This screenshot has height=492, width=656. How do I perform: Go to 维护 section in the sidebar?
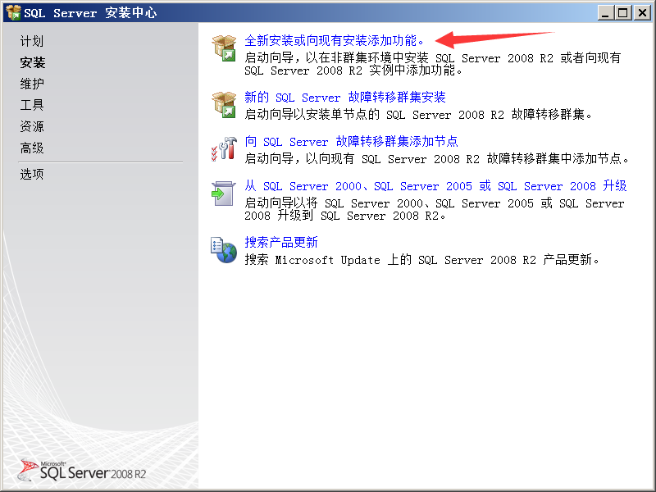(x=32, y=84)
